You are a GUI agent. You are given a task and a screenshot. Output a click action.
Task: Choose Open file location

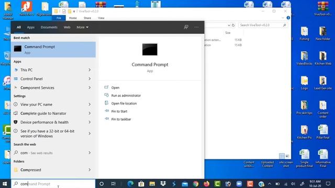coord(124,103)
